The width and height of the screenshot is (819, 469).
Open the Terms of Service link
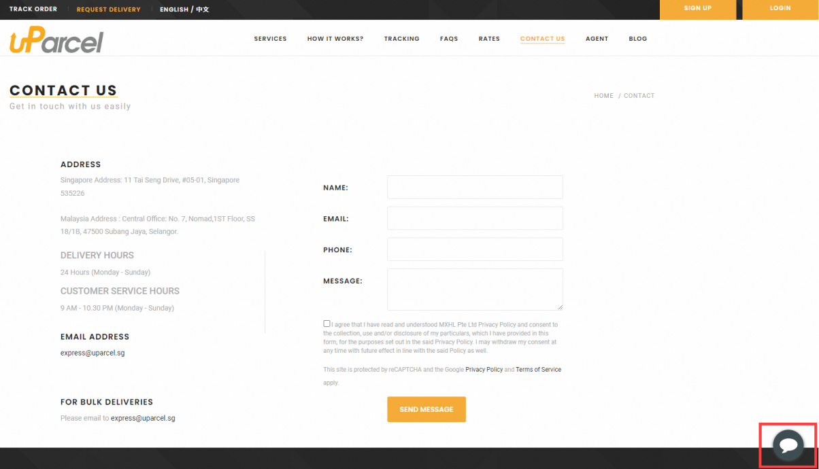[x=539, y=370]
